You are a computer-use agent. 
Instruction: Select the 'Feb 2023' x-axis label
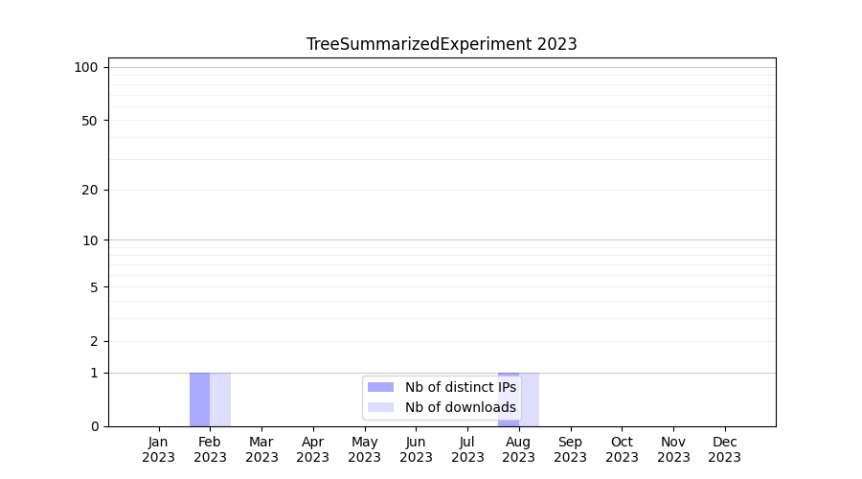[210, 449]
